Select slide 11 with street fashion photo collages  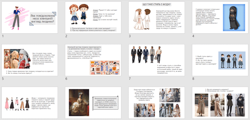tap(157, 103)
